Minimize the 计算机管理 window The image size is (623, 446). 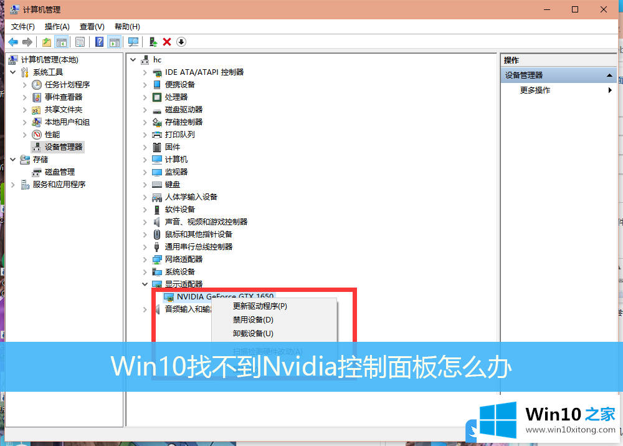pyautogui.click(x=547, y=9)
